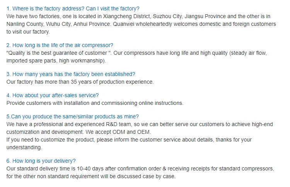Click the standalone word "understanding."

click(24, 147)
